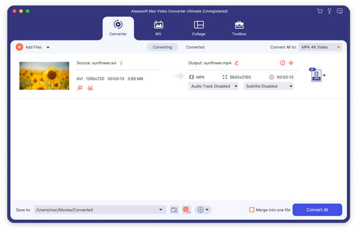357x231 pixels.
Task: Select the sunflower video thumbnail
Action: 44,75
